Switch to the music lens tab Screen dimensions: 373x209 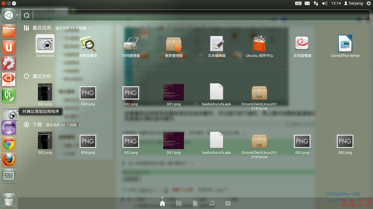(x=212, y=203)
